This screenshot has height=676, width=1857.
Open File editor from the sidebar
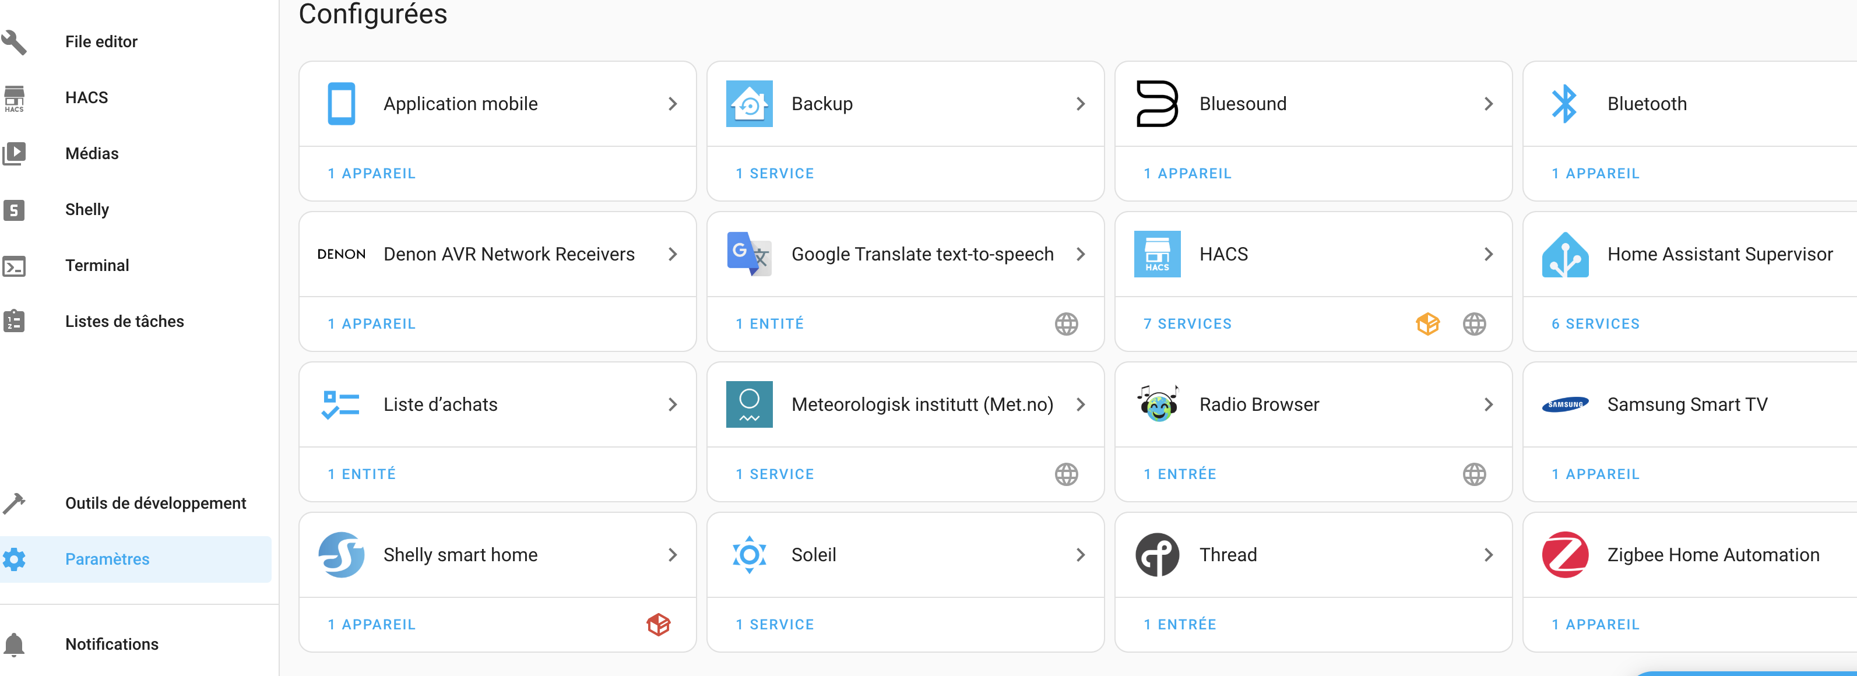click(136, 42)
